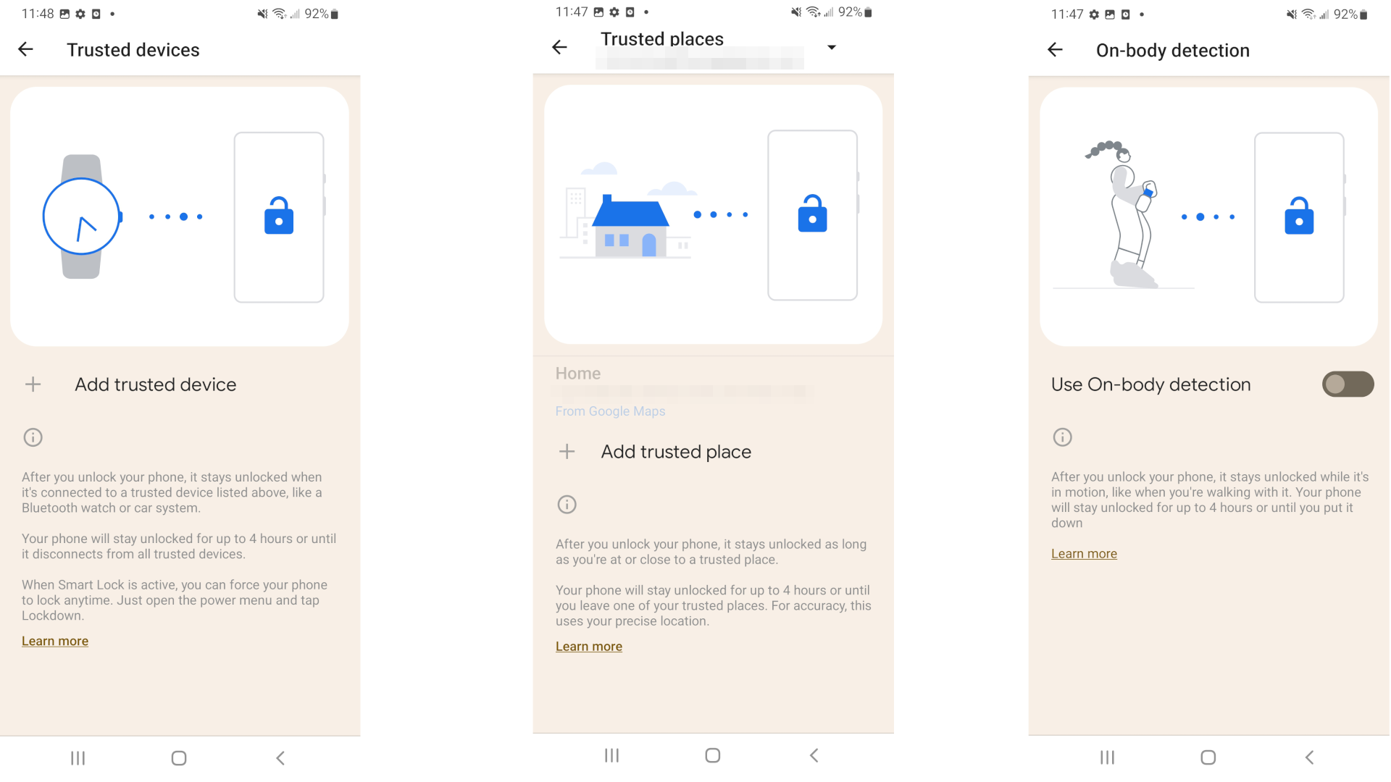Tap info icon on Trusted devices screen
The image size is (1391, 782).
[x=33, y=437]
